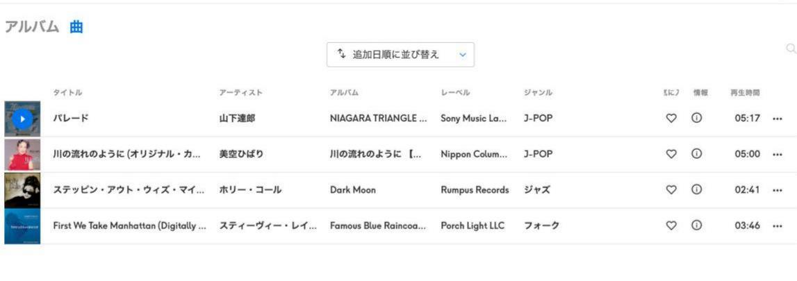Open artist 山下達郎 link

(237, 119)
